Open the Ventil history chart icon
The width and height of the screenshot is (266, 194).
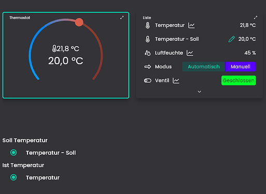(x=176, y=81)
